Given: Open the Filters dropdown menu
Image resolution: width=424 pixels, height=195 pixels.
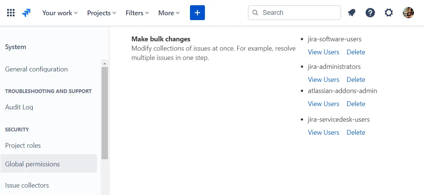Looking at the screenshot, I should [x=137, y=13].
